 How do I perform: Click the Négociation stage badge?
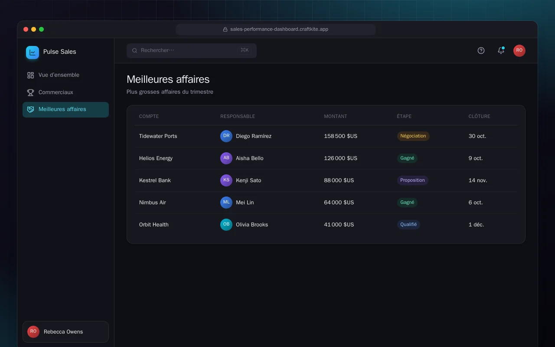tap(413, 136)
